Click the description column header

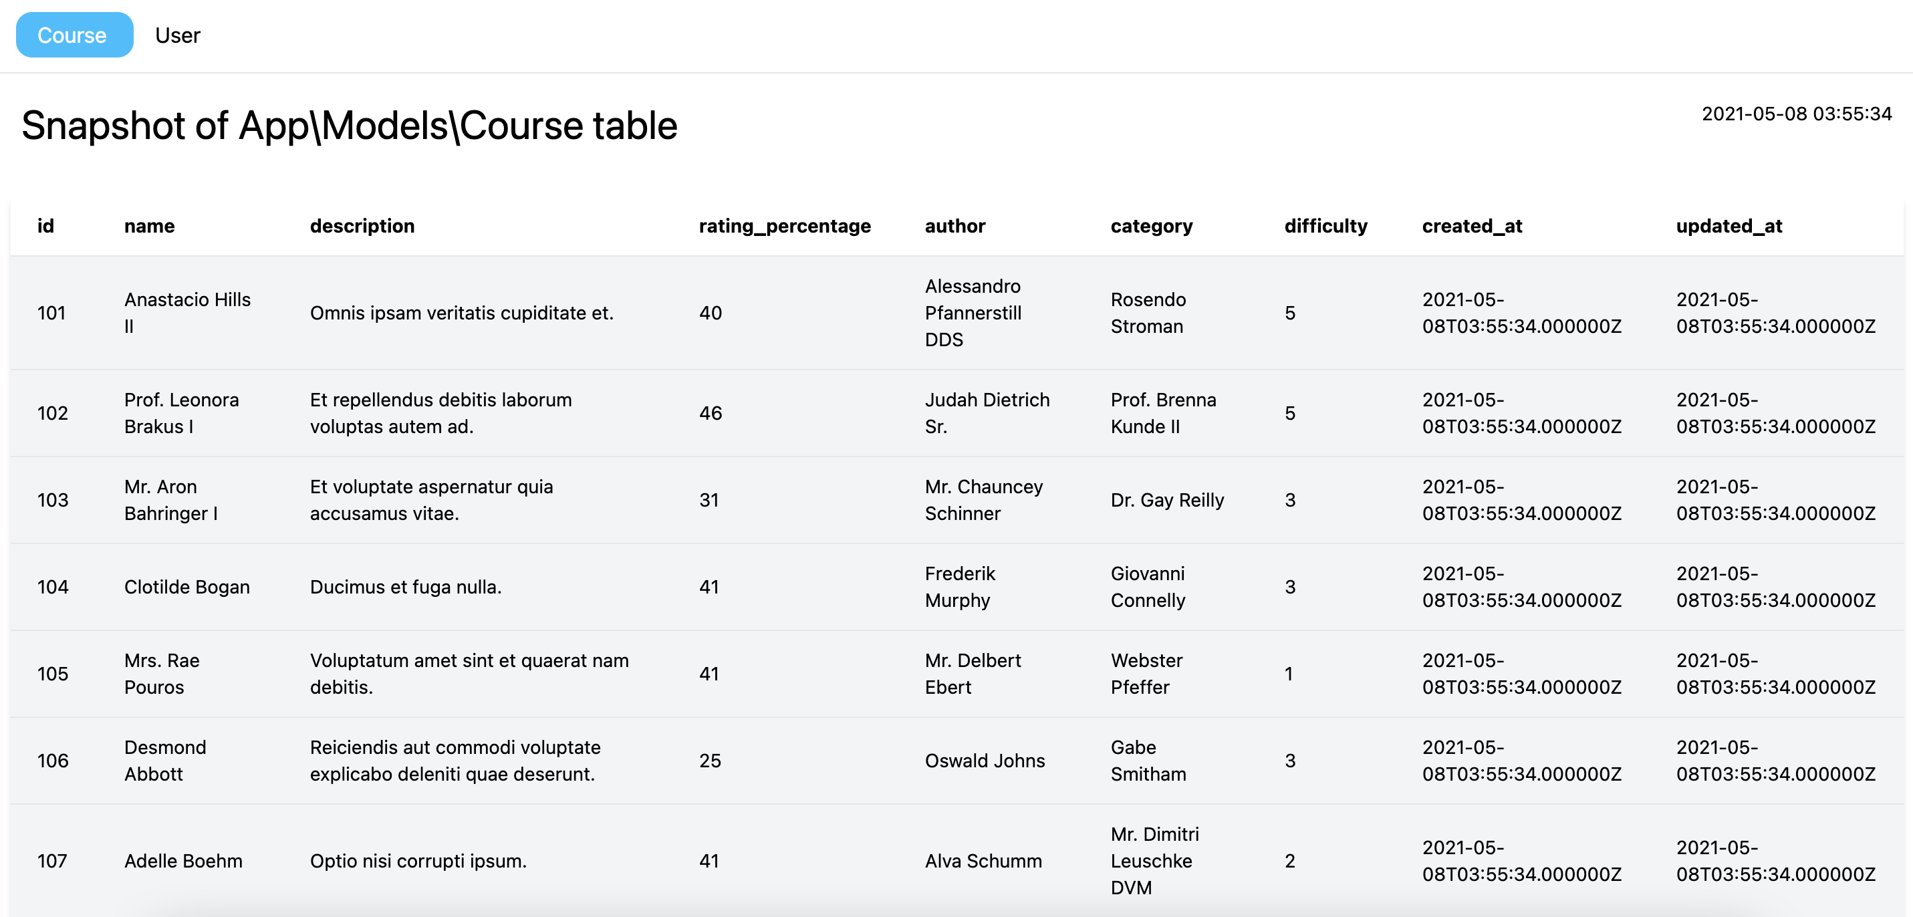362,226
